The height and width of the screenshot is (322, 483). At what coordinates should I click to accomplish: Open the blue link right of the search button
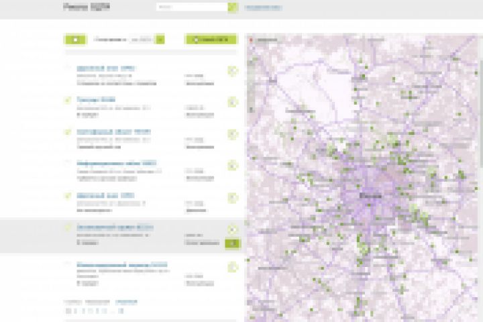coord(263,7)
